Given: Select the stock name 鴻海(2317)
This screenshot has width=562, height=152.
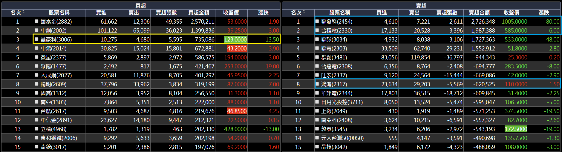Looking at the screenshot, I should click(x=334, y=84).
